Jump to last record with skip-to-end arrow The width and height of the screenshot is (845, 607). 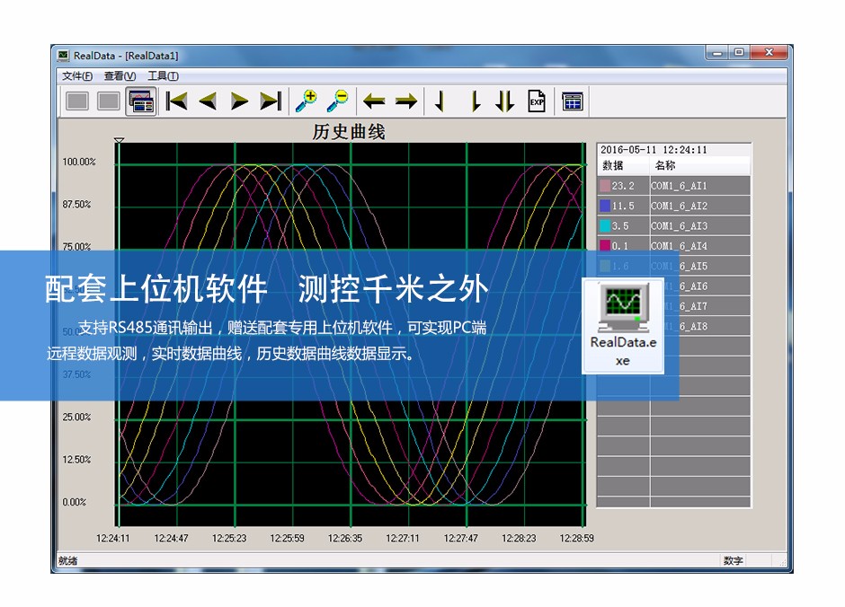pyautogui.click(x=270, y=101)
